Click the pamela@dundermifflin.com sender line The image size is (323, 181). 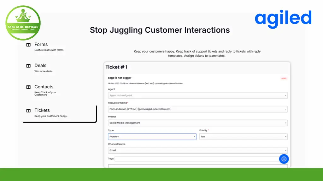pos(145,83)
